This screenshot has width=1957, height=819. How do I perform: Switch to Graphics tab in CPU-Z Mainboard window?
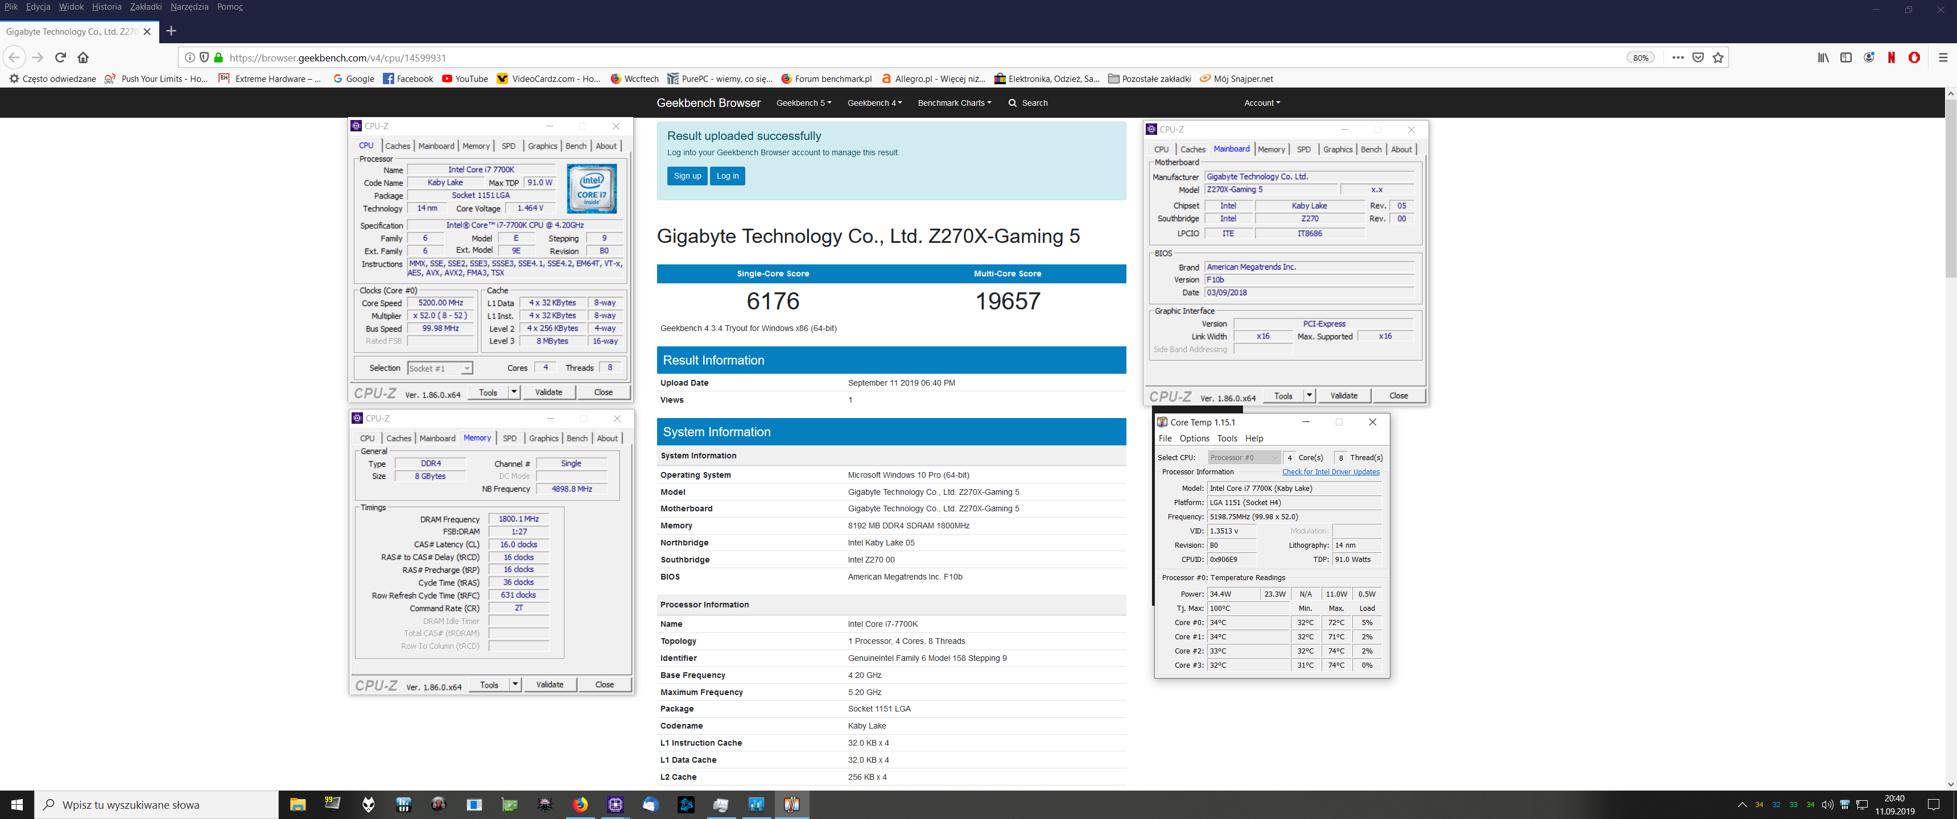tap(1338, 150)
